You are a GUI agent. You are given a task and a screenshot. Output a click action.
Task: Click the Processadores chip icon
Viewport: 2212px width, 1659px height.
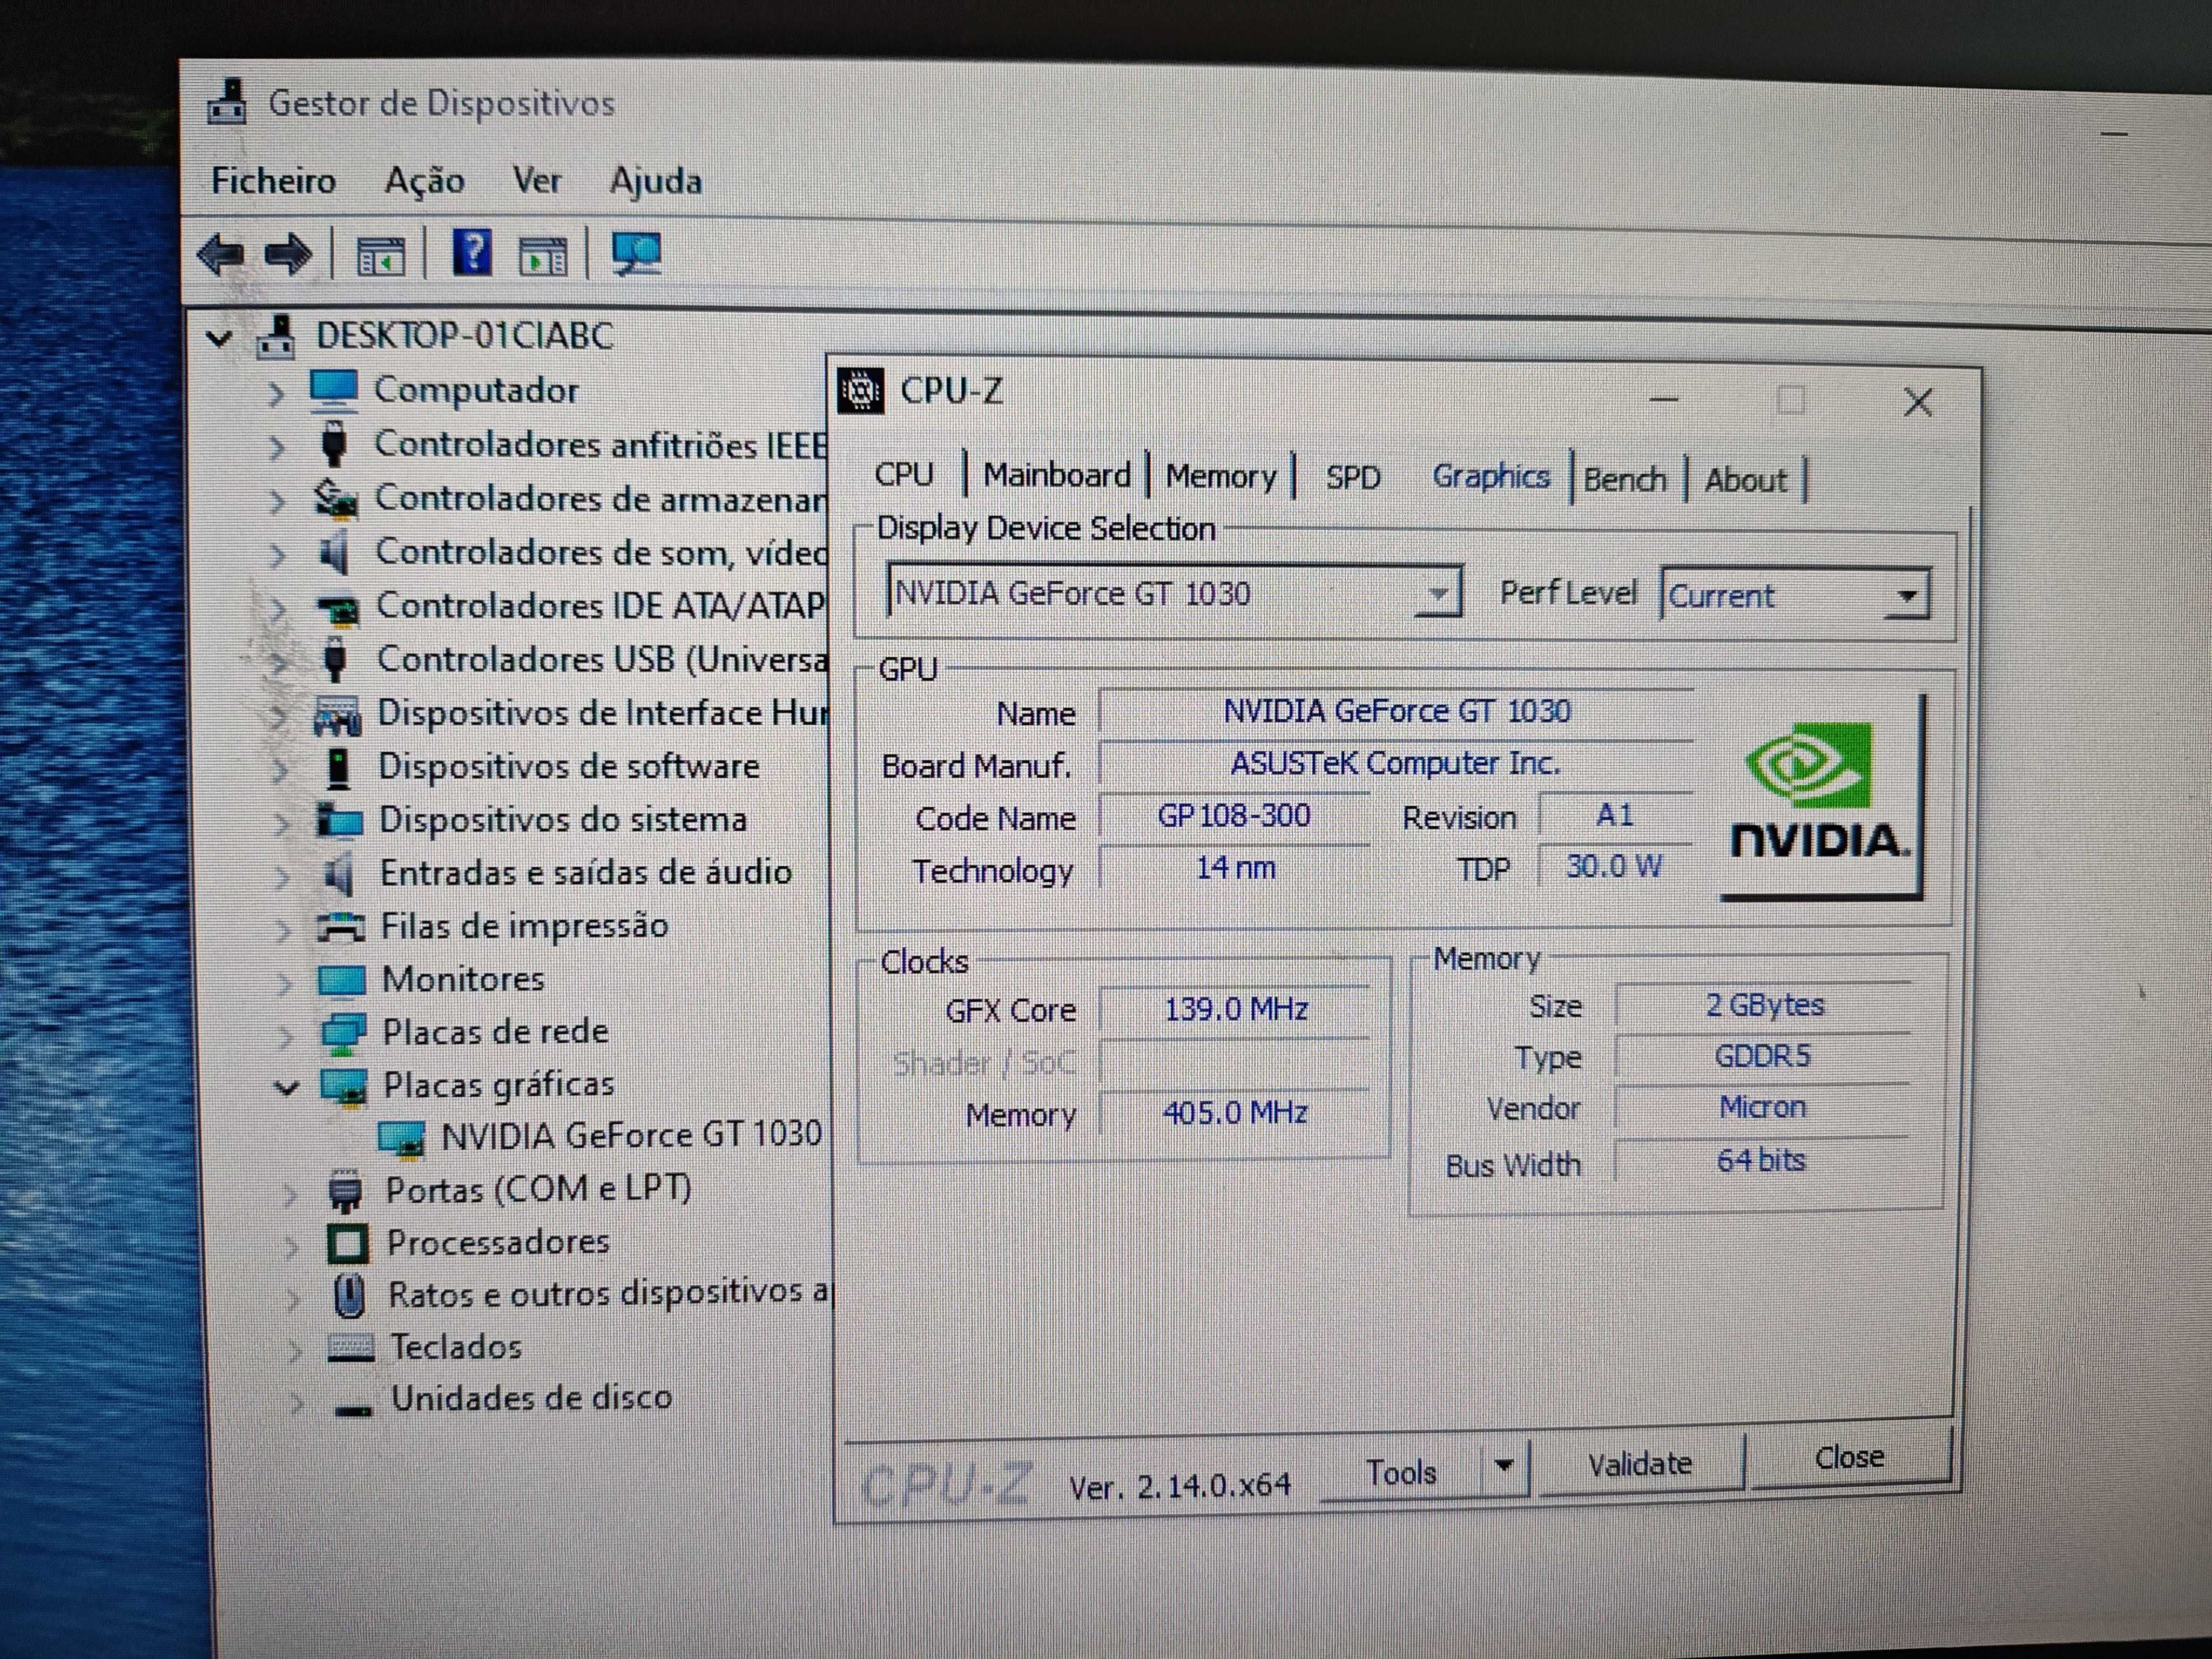(348, 1243)
